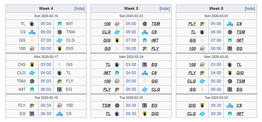Open the FLY team link in Week 6 Monday 04:00 match
Viewport: 262px width, 122px height.
pyautogui.click(x=192, y=73)
